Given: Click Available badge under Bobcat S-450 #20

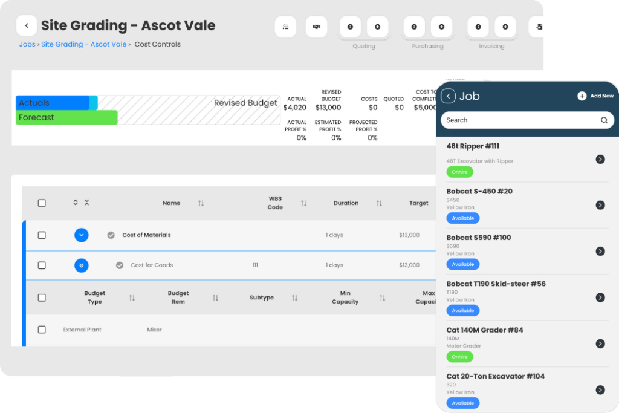Looking at the screenshot, I should [462, 218].
